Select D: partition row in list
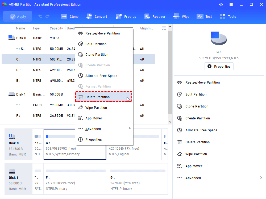 (x=78, y=70)
